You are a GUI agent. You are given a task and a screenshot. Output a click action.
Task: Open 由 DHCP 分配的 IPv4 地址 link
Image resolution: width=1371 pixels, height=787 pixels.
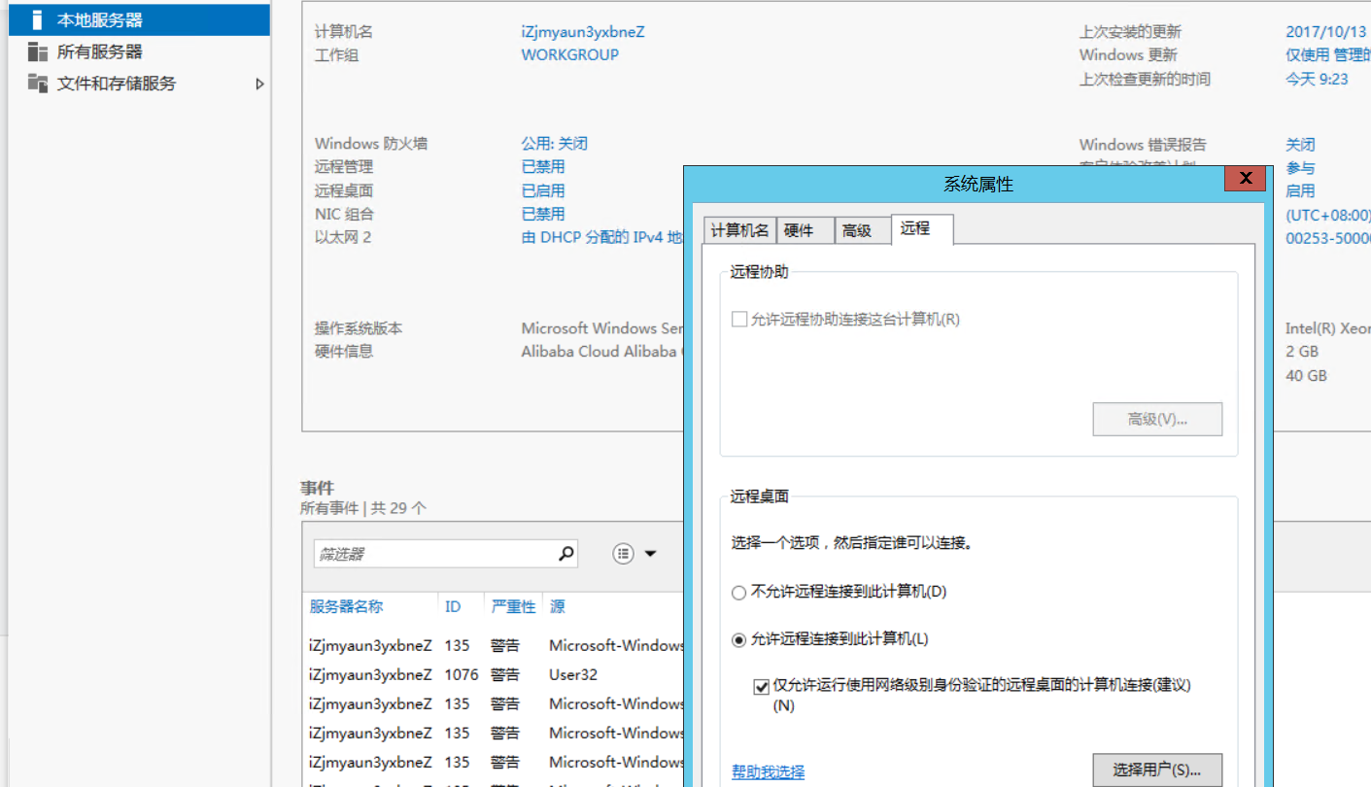[601, 238]
